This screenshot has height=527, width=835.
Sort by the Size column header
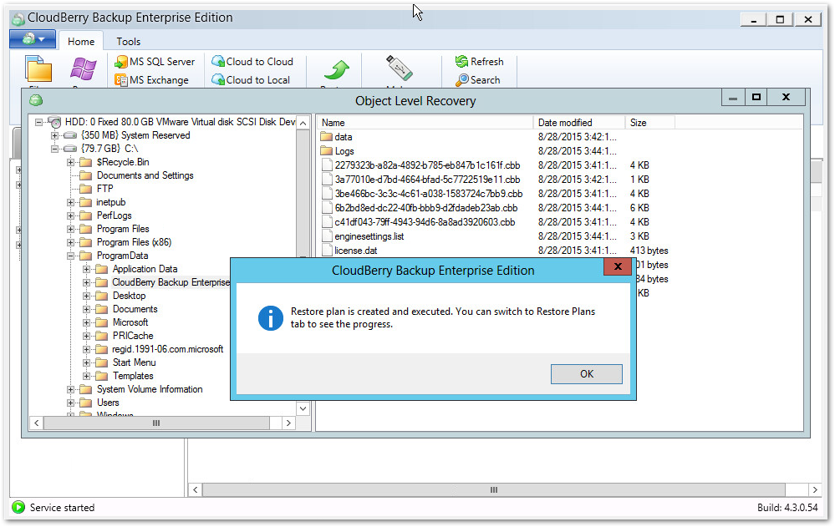tap(649, 123)
